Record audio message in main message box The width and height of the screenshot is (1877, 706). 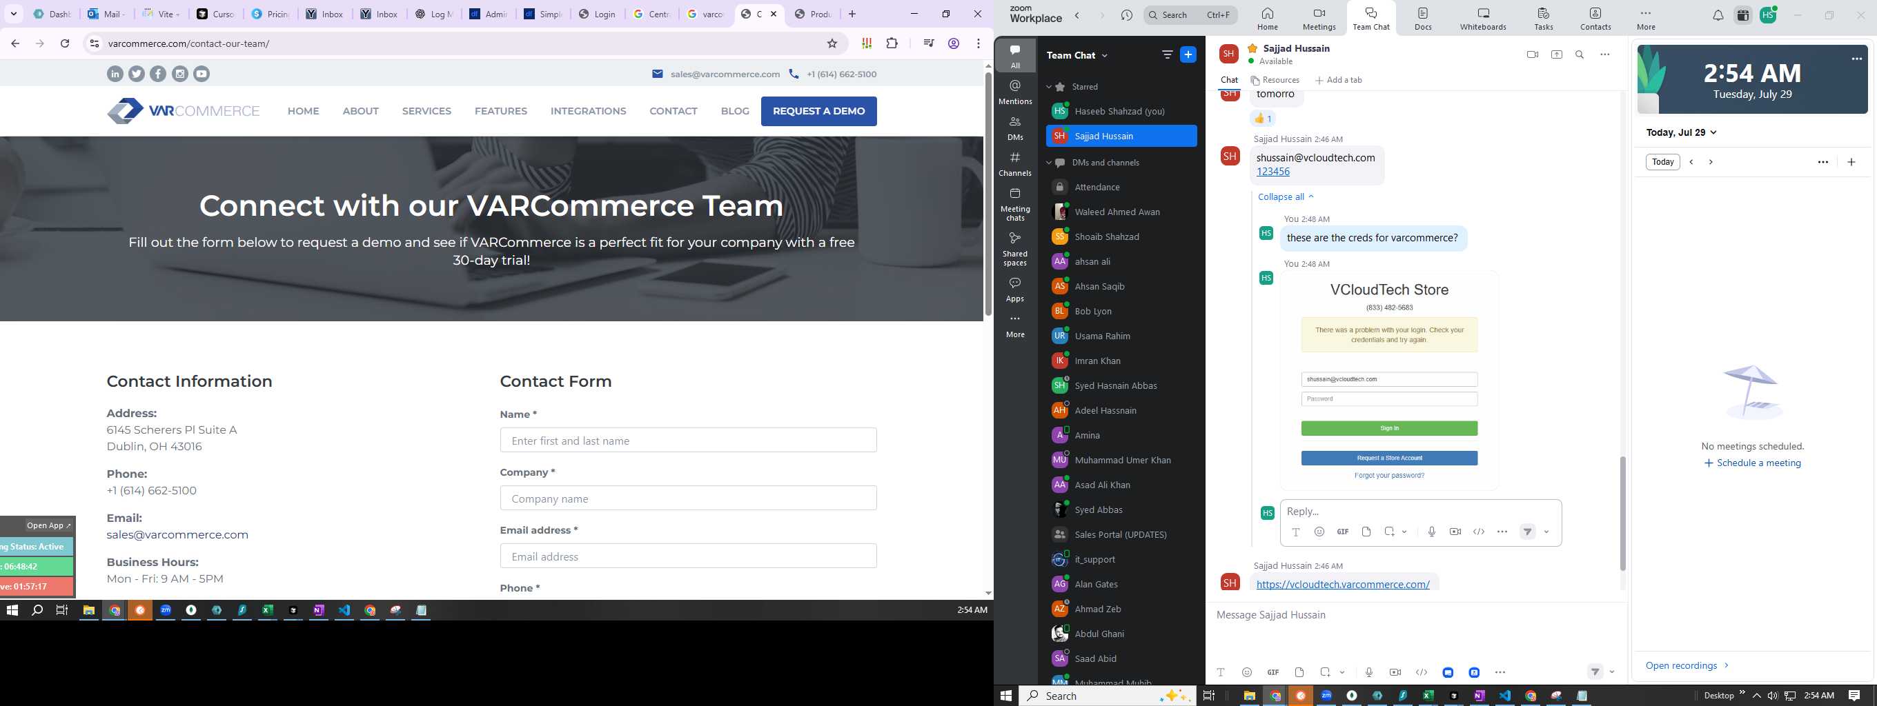1369,672
